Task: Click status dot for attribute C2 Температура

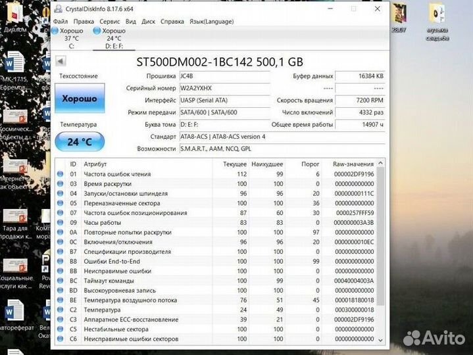Action: pos(61,310)
